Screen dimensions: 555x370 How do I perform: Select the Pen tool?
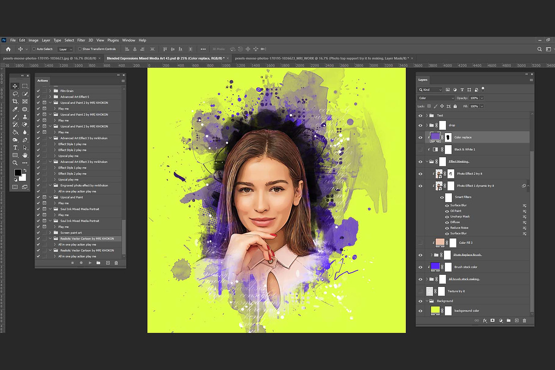coord(25,140)
